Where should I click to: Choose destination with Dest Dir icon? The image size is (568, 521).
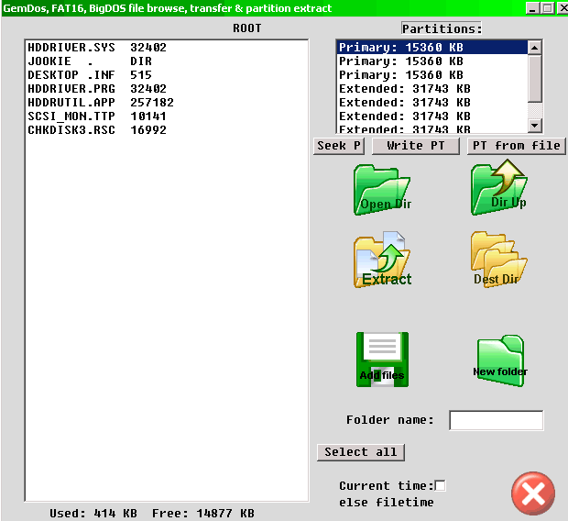pyautogui.click(x=498, y=260)
